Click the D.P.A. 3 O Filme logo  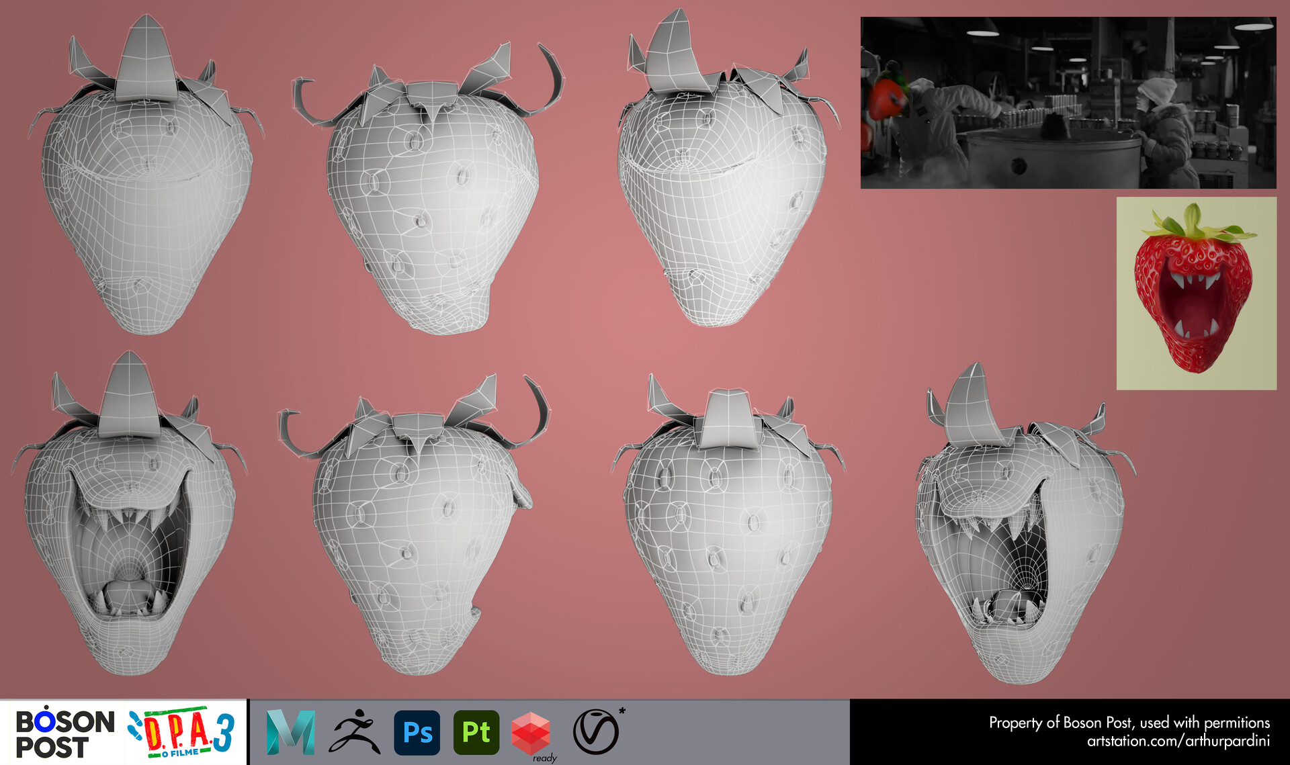coord(181,732)
